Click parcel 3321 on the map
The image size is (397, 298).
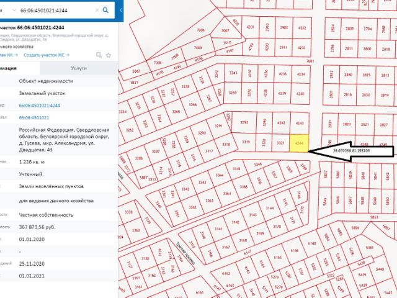(280, 143)
